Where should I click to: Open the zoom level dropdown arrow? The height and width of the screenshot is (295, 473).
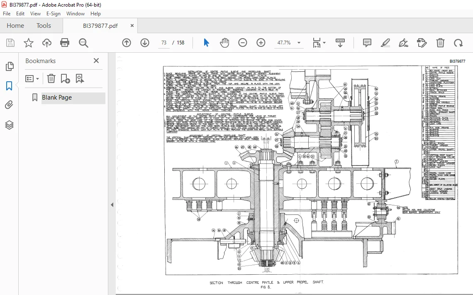tap(299, 43)
